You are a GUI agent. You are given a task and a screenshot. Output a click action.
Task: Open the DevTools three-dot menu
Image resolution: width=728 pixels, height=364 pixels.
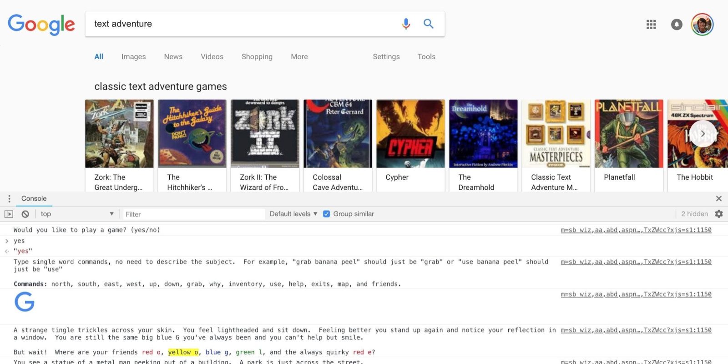(9, 199)
